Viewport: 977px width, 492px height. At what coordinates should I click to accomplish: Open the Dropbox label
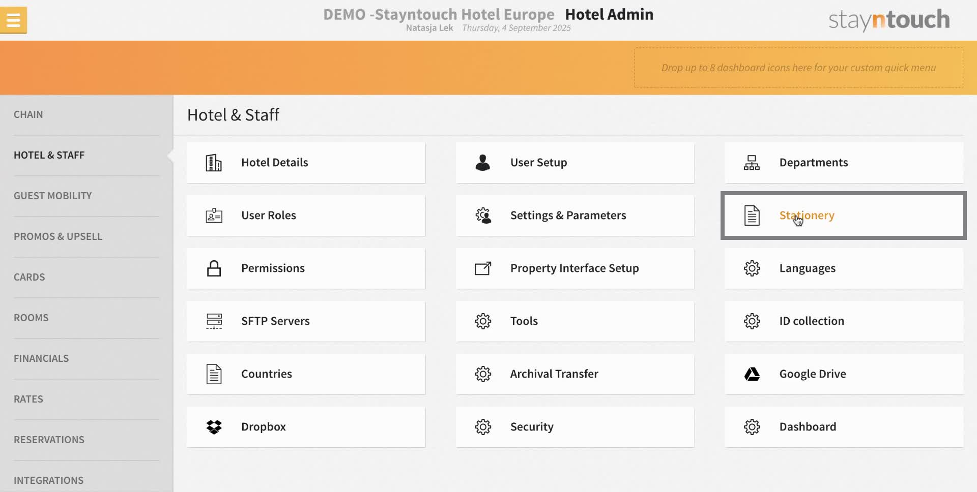tap(264, 427)
